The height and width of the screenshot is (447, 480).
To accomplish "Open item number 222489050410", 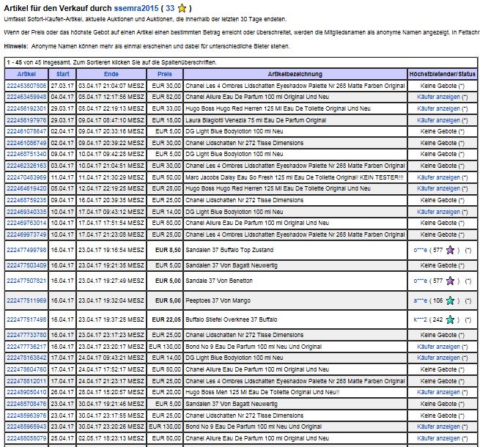I will (26, 393).
